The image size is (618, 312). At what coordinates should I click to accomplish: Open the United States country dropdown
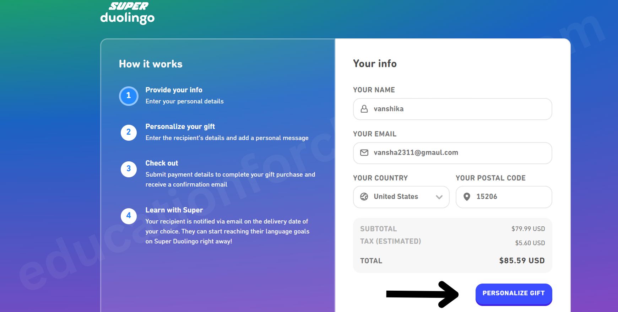click(396, 197)
